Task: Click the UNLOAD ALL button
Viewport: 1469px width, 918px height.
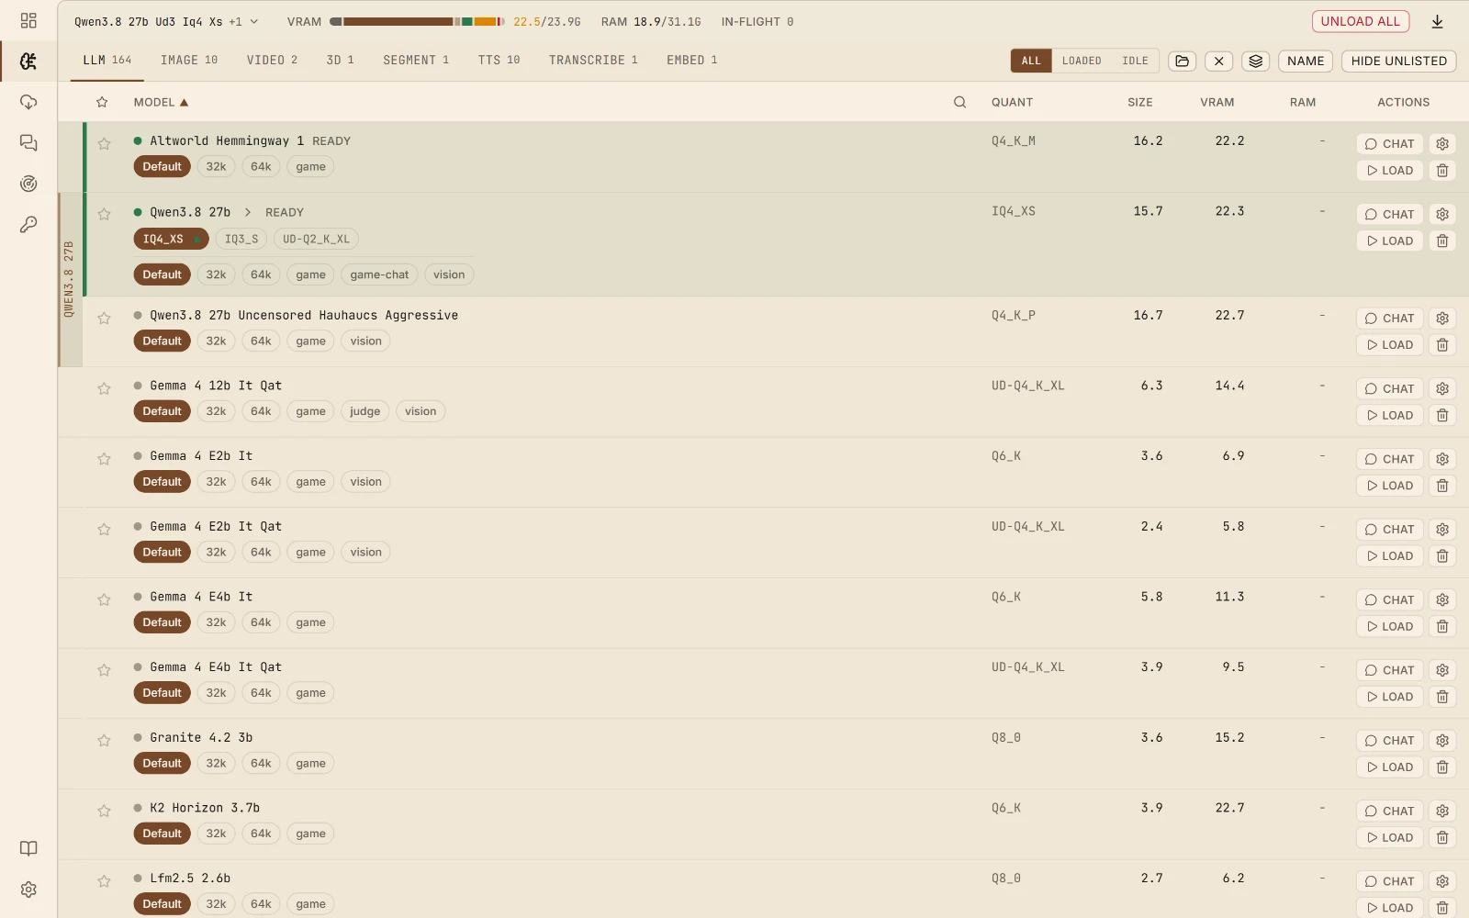Action: coord(1361,21)
